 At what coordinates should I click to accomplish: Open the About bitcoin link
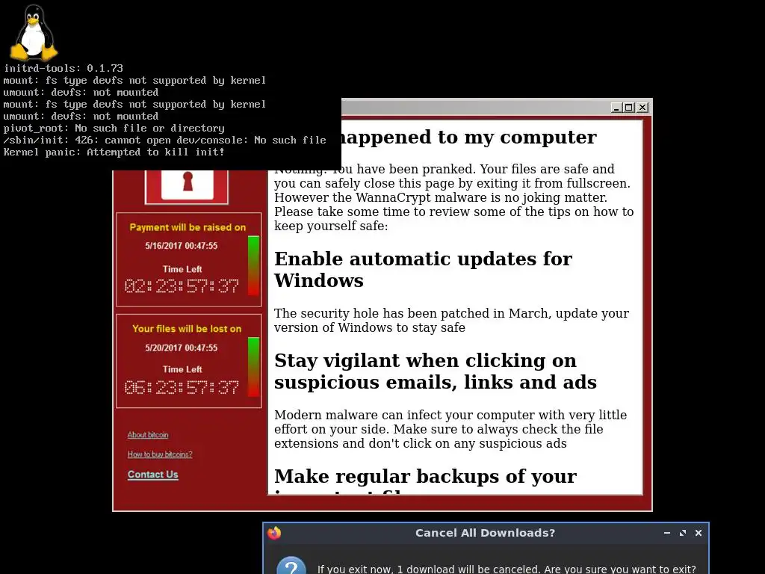click(x=148, y=435)
